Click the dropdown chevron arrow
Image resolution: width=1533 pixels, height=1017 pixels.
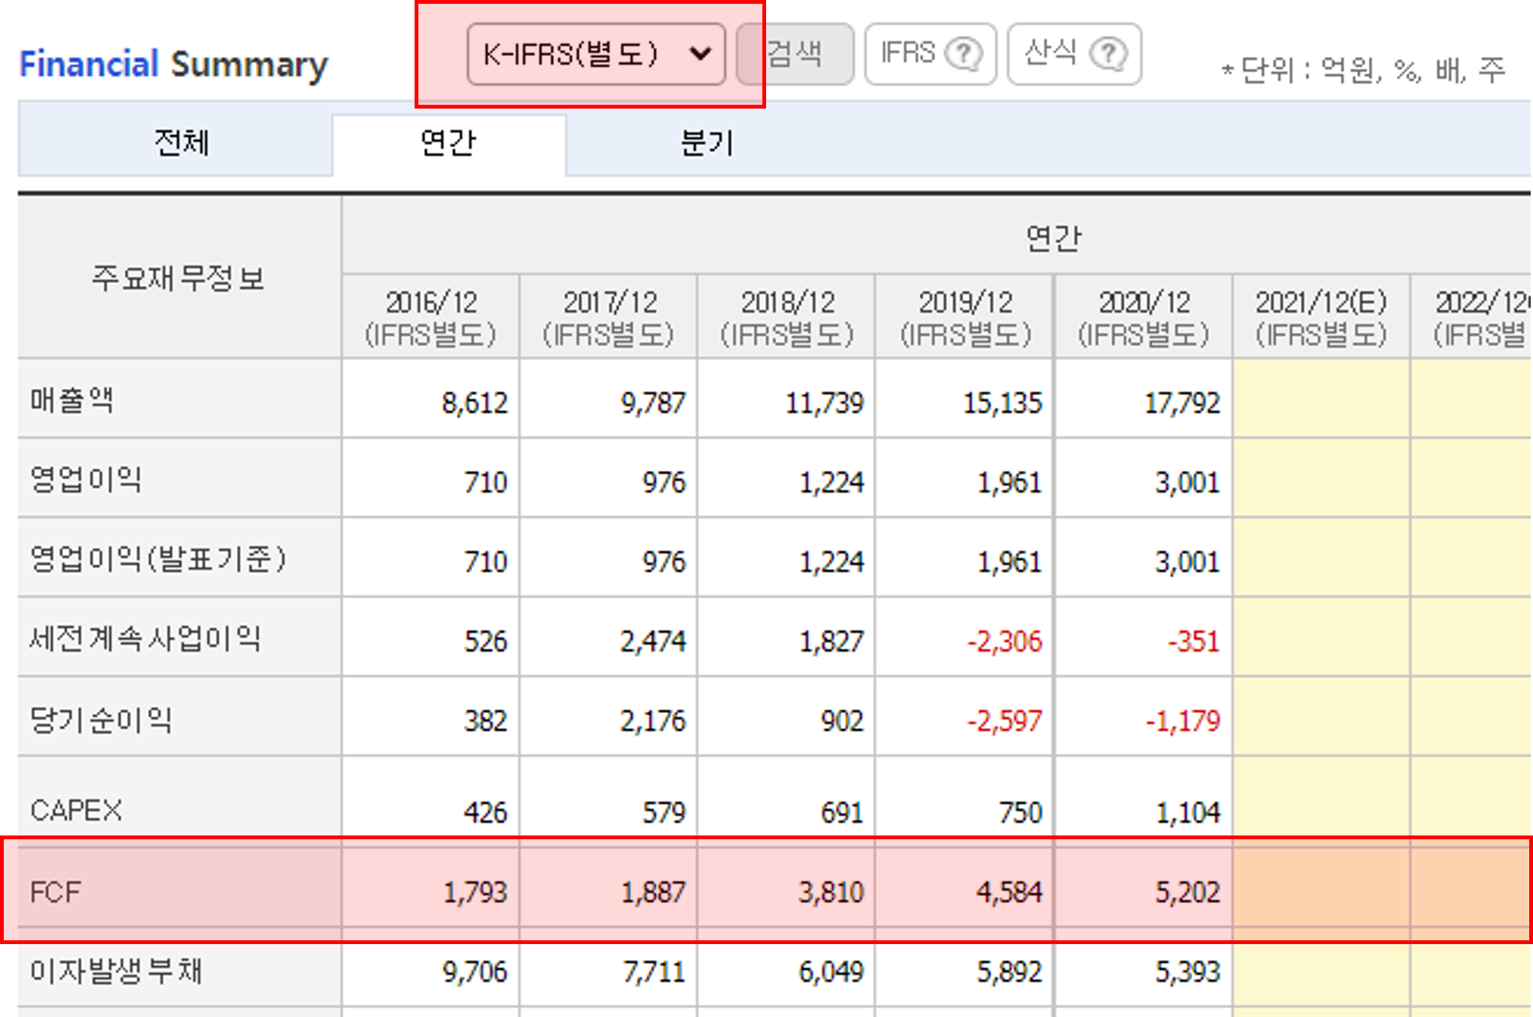(699, 54)
